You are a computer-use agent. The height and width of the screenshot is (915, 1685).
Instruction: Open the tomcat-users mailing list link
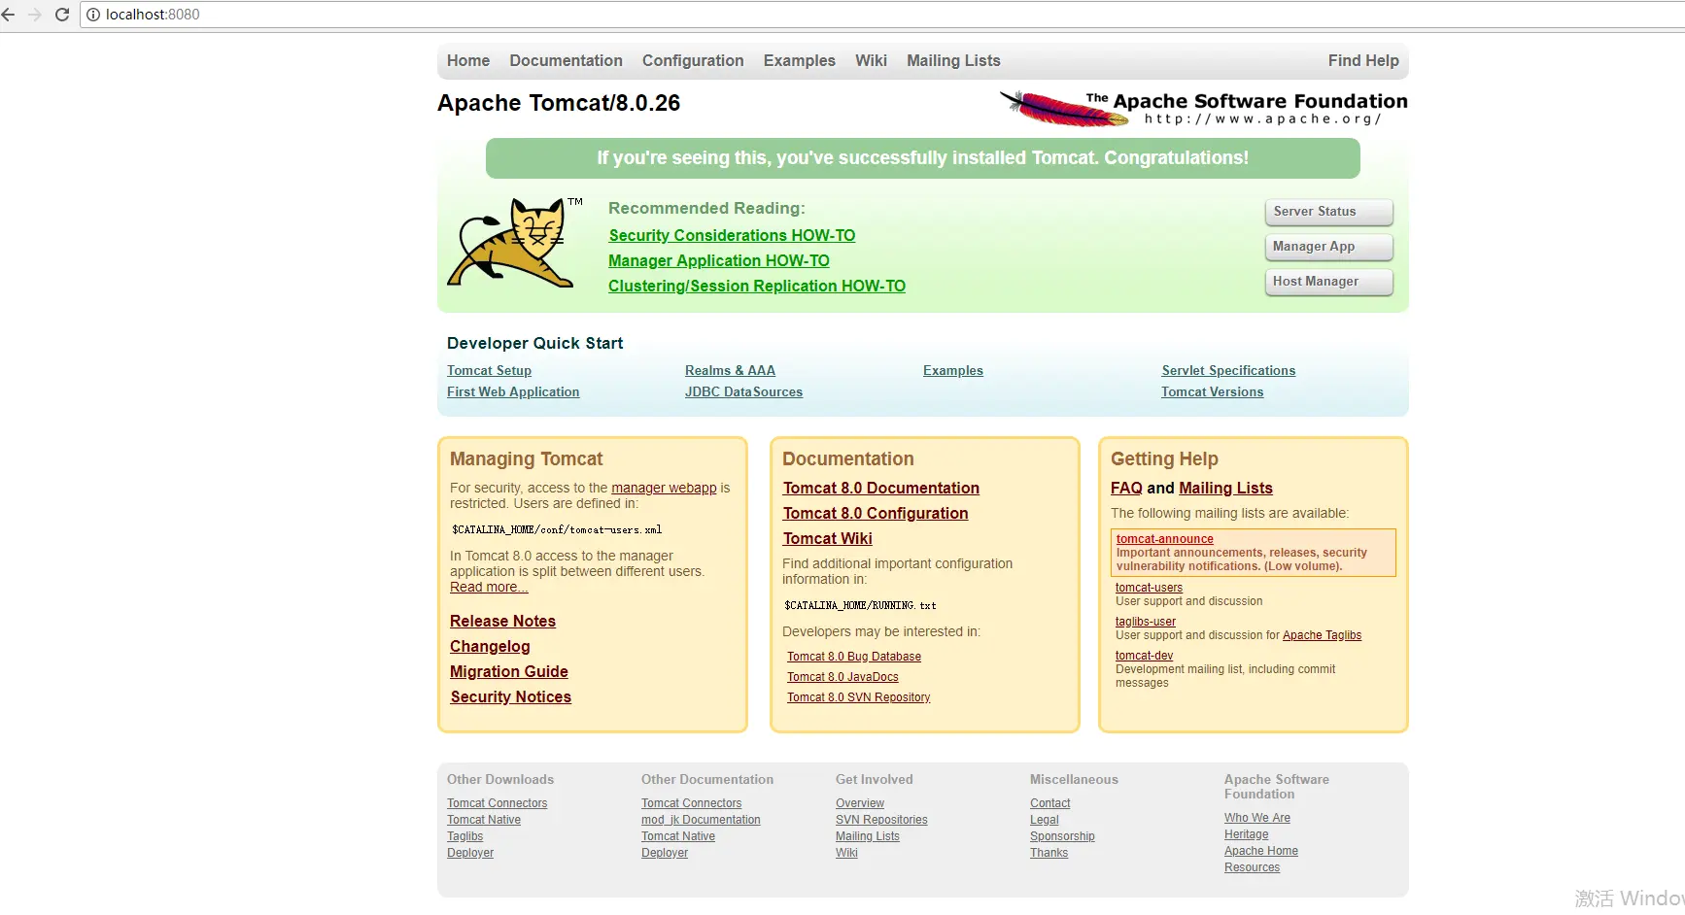1149,588
